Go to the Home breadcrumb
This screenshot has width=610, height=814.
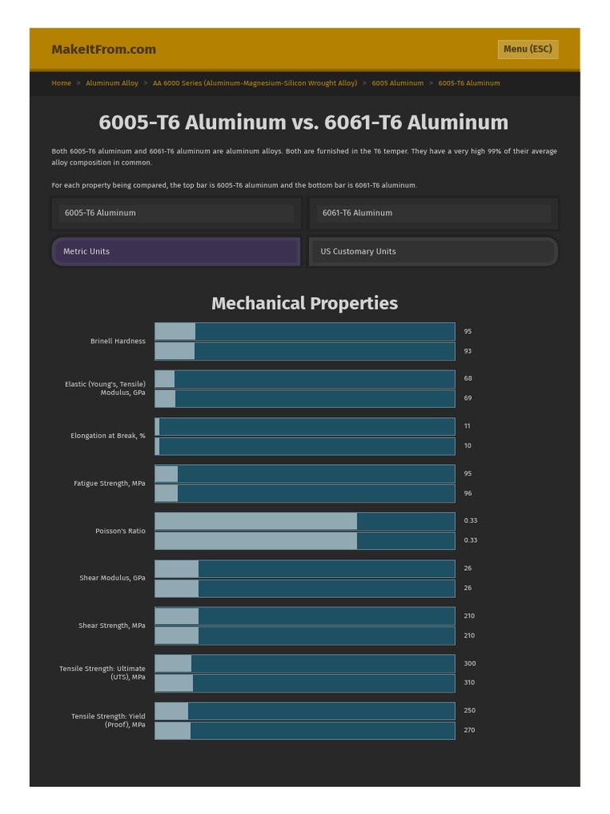(61, 83)
